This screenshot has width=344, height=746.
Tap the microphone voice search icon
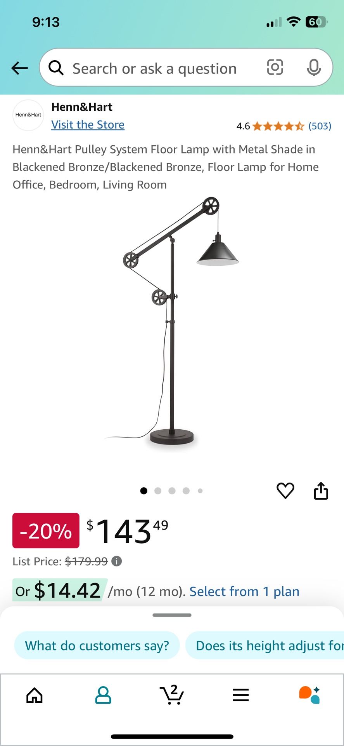[x=314, y=68]
